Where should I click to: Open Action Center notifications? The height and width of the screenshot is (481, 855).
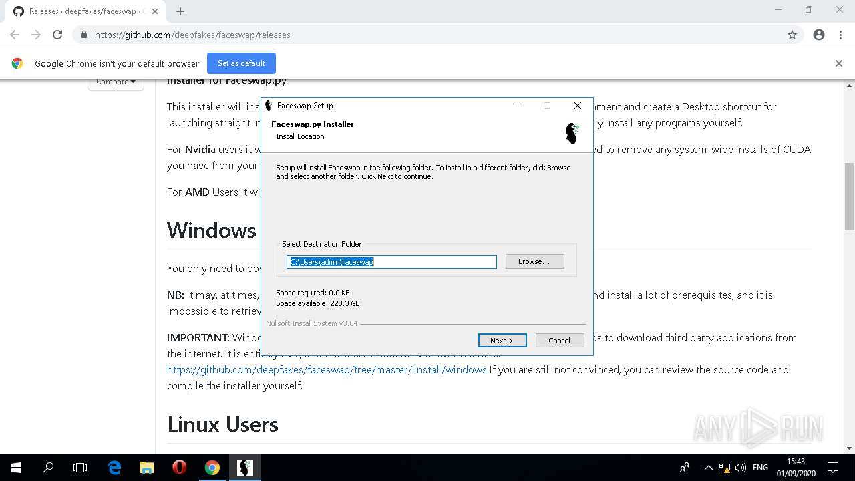[x=833, y=468]
